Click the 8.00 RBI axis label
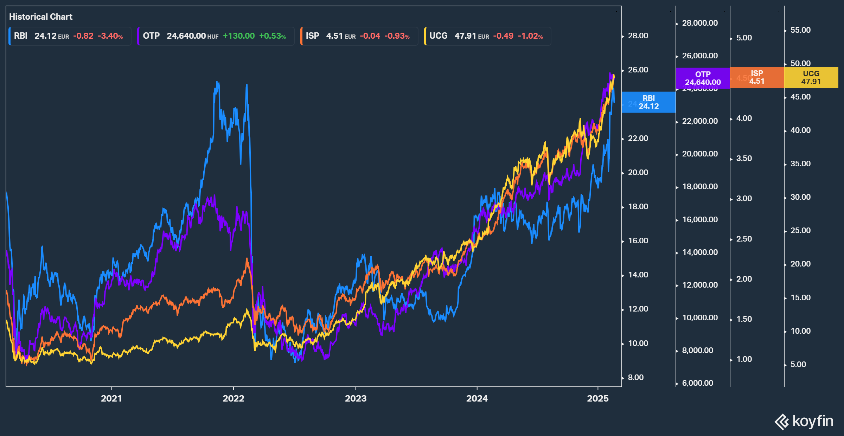Viewport: 844px width, 436px height. (x=636, y=378)
